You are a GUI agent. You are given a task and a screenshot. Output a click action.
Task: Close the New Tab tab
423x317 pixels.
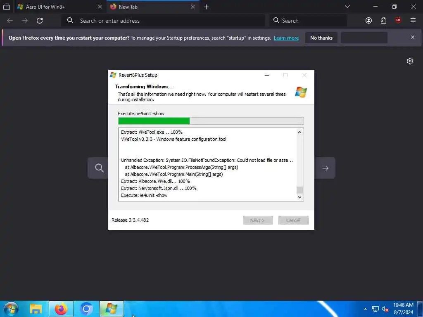pyautogui.click(x=192, y=7)
